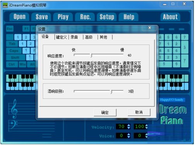The height and width of the screenshot is (145, 195).
Task: Confirm settings with the 确定 button
Action: (x=105, y=113)
